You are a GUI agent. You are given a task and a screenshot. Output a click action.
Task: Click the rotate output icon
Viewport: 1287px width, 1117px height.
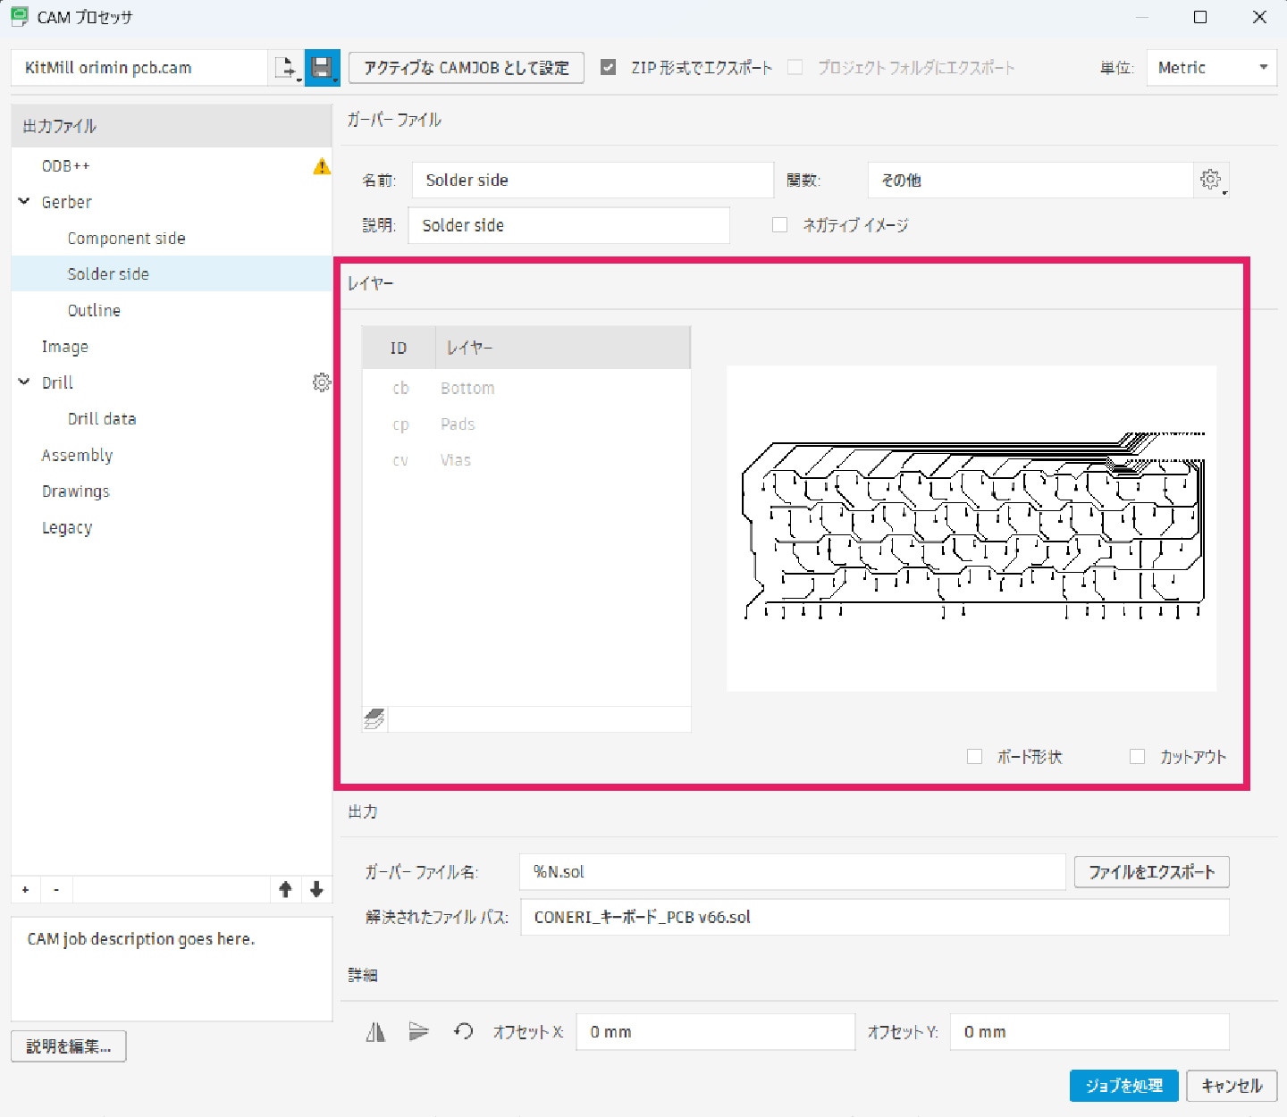pyautogui.click(x=463, y=1032)
